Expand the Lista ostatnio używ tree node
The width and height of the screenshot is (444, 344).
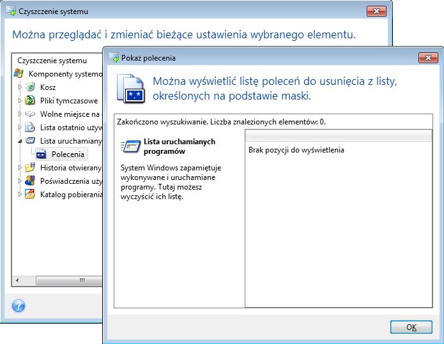pos(20,127)
